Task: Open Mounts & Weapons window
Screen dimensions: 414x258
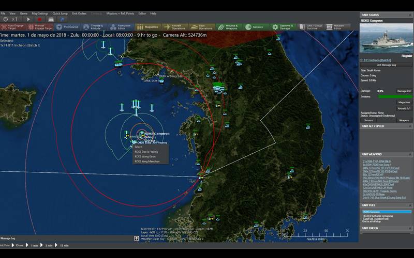Action: pyautogui.click(x=228, y=26)
